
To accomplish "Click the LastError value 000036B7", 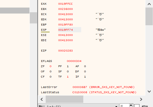I will pos(80,87).
